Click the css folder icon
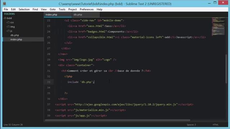The height and width of the screenshot is (129, 230). point(9,22)
